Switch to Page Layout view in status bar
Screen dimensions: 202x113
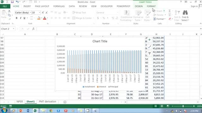[162, 106]
